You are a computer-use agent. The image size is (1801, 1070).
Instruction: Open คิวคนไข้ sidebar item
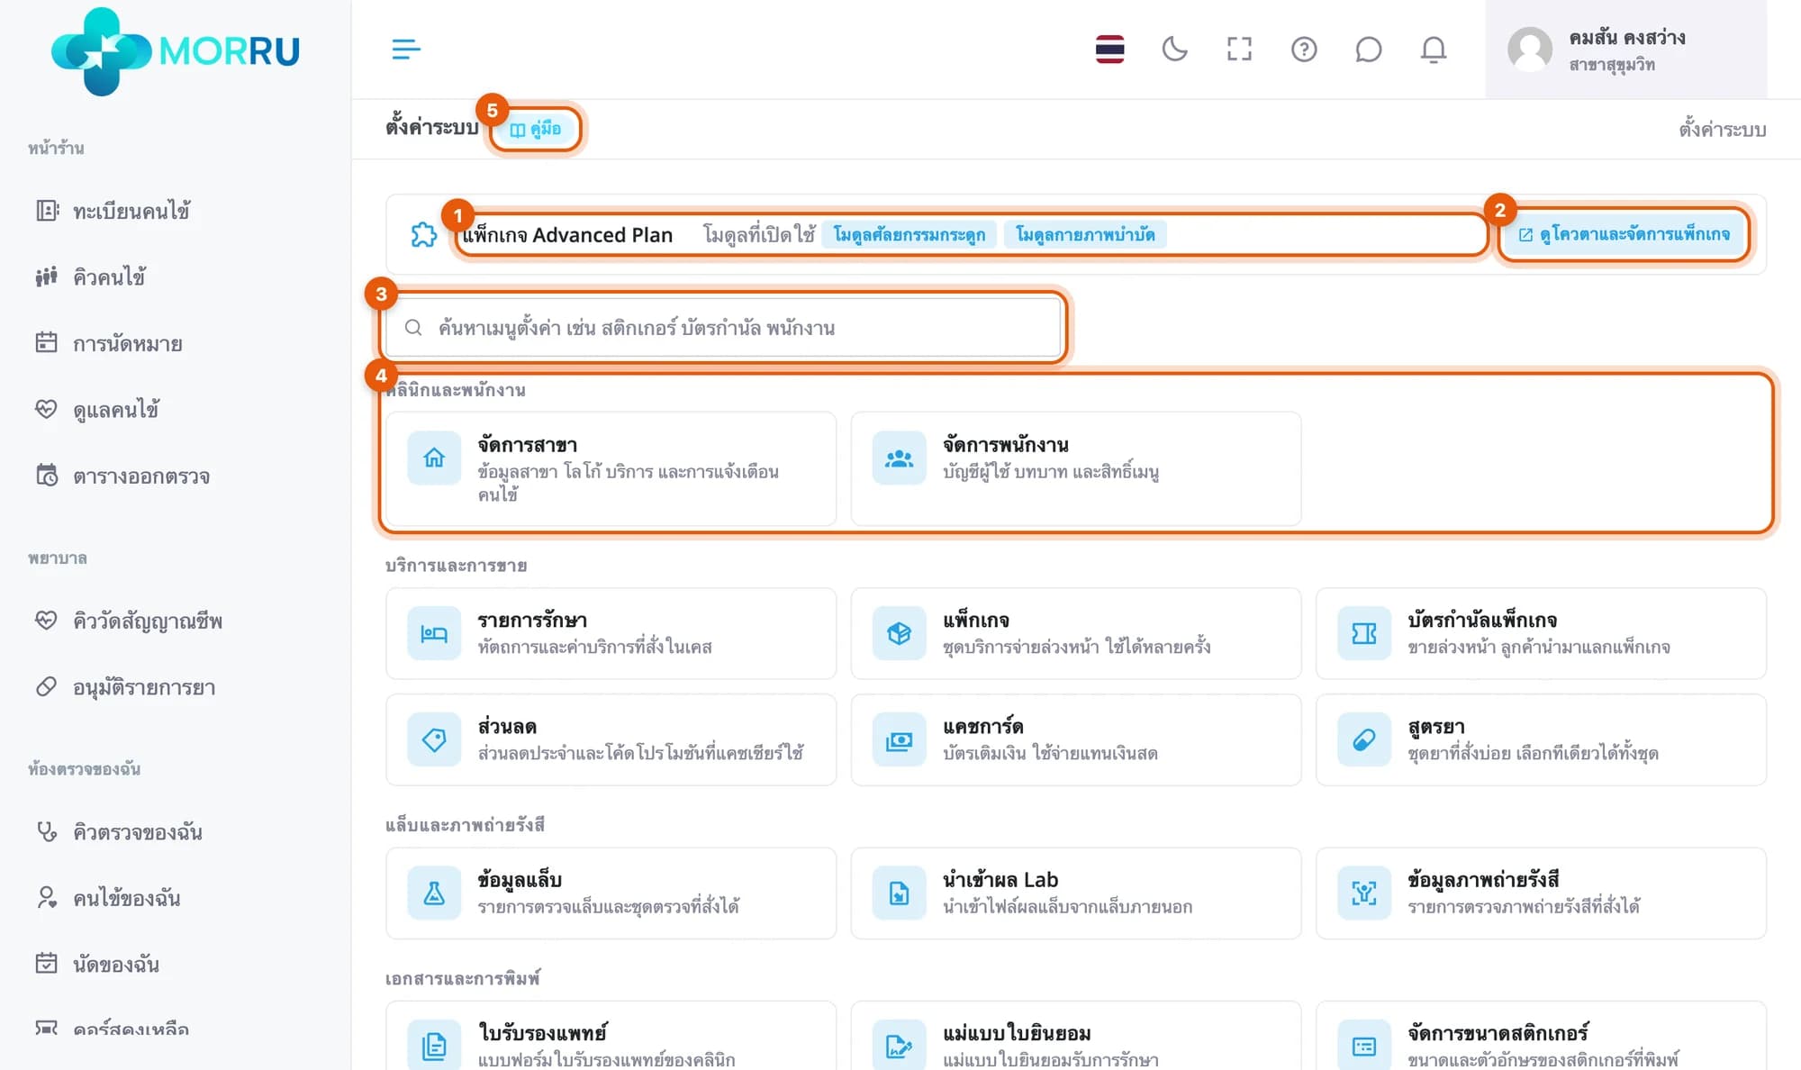pos(109,277)
